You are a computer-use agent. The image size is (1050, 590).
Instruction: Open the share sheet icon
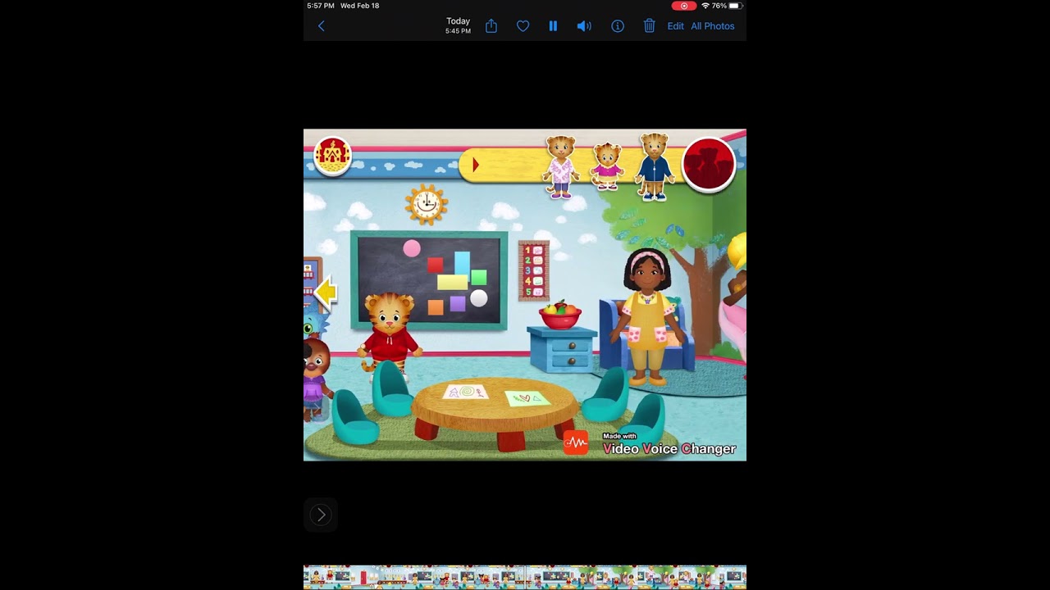click(491, 26)
